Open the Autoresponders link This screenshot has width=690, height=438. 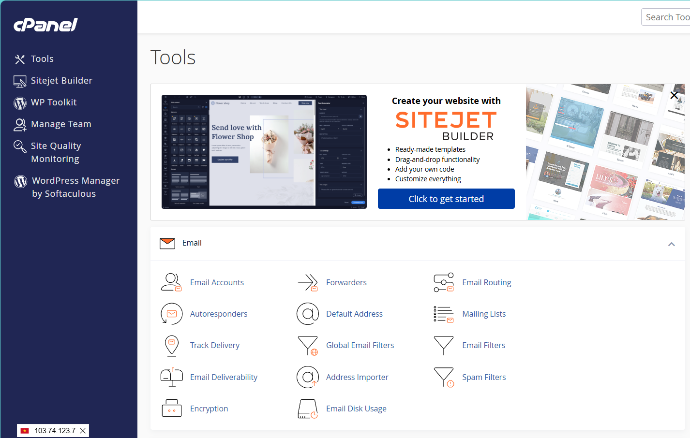coord(219,314)
